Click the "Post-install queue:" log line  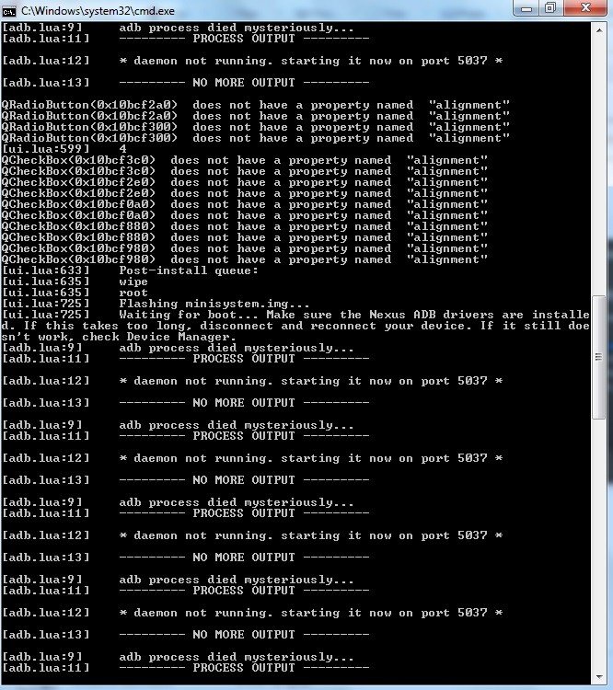[x=130, y=270]
